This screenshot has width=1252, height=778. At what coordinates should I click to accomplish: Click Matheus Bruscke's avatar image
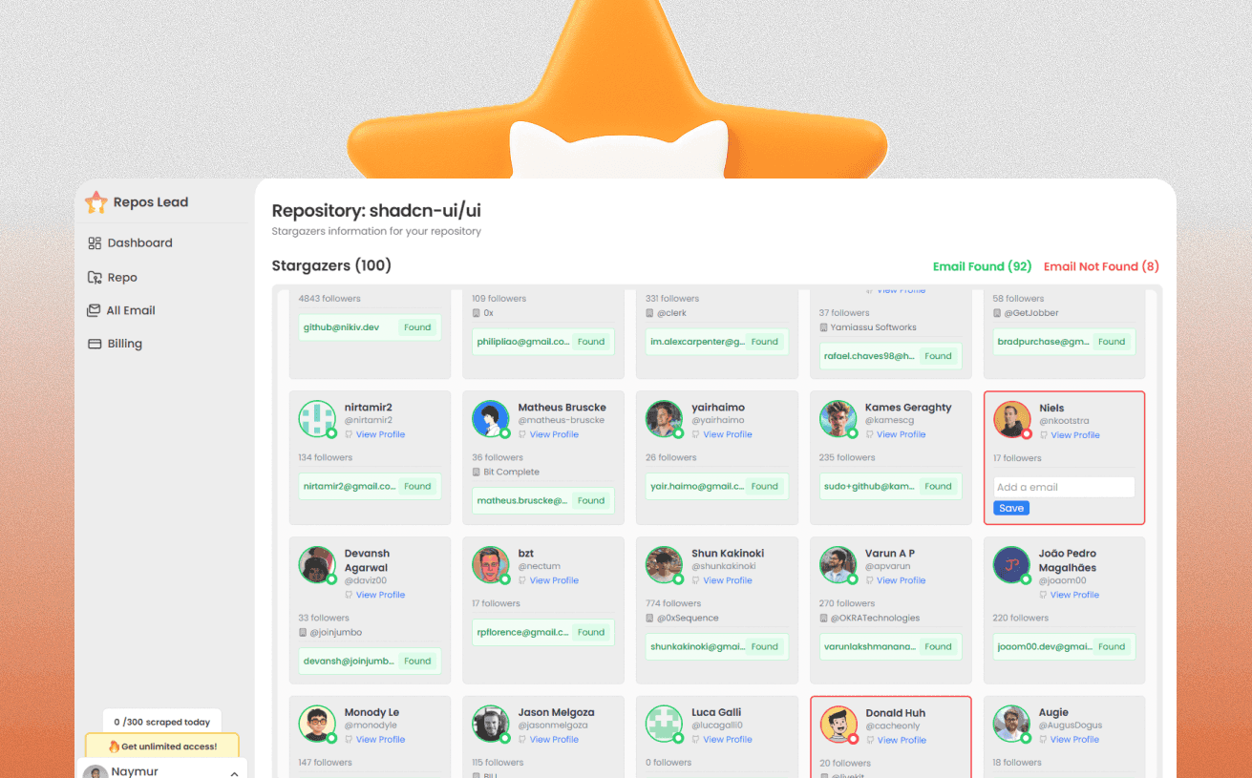pos(490,418)
